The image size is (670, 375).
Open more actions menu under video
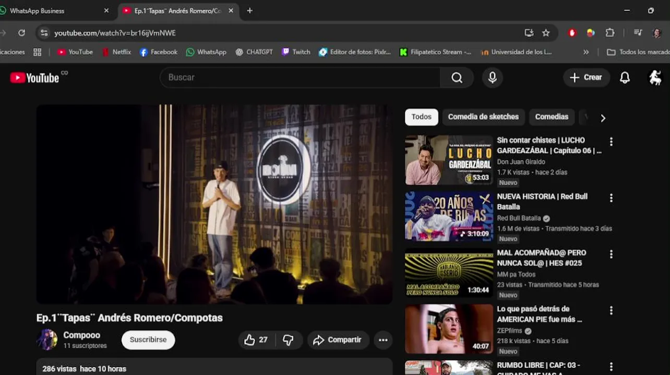383,340
